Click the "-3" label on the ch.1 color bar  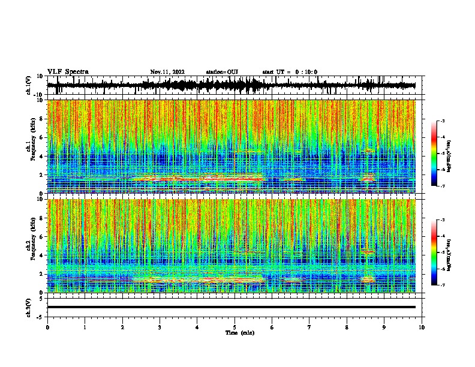click(442, 121)
